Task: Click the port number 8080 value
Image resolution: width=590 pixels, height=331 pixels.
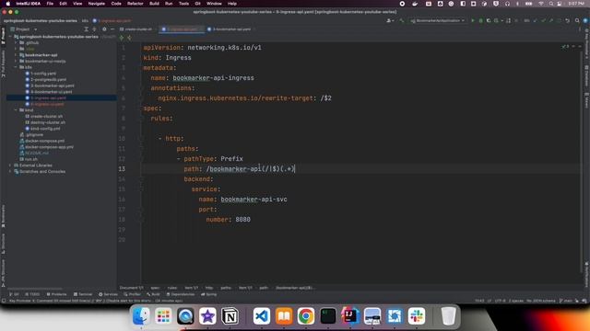Action: 242,220
